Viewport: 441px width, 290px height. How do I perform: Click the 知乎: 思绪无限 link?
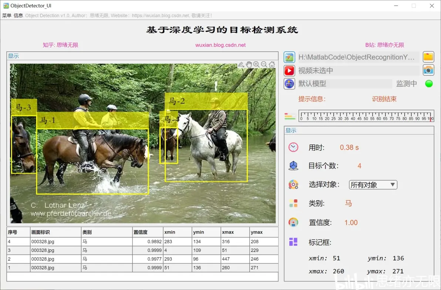point(60,45)
